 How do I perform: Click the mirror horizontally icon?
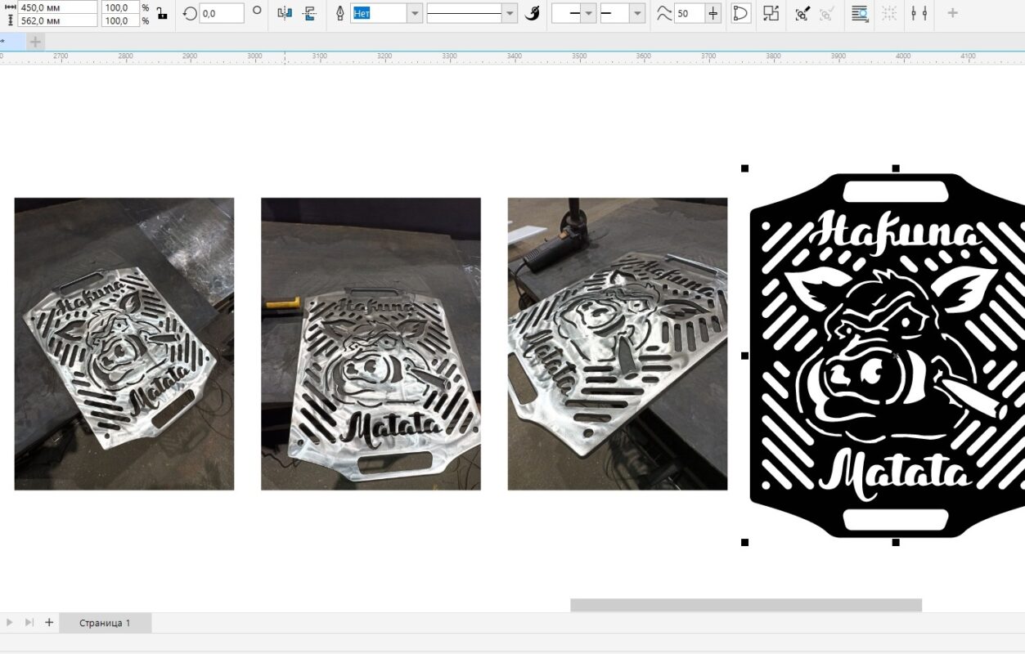284,13
